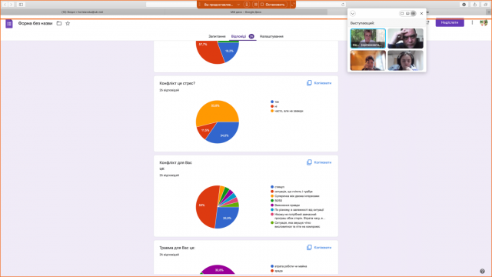This screenshot has width=492, height=277.
Task: Open the Safari downloads icon
Action: pos(464,5)
